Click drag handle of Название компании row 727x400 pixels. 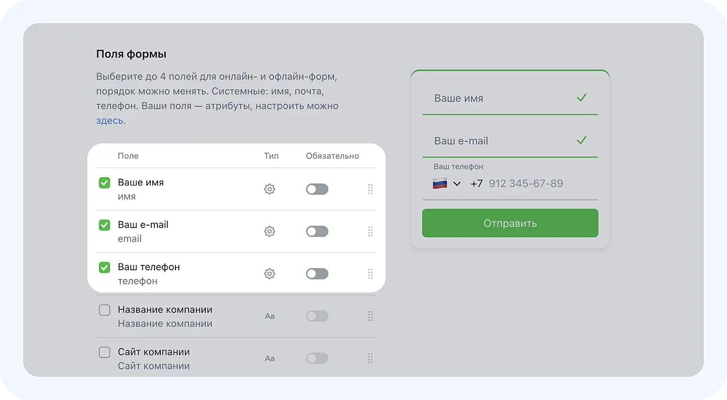370,316
